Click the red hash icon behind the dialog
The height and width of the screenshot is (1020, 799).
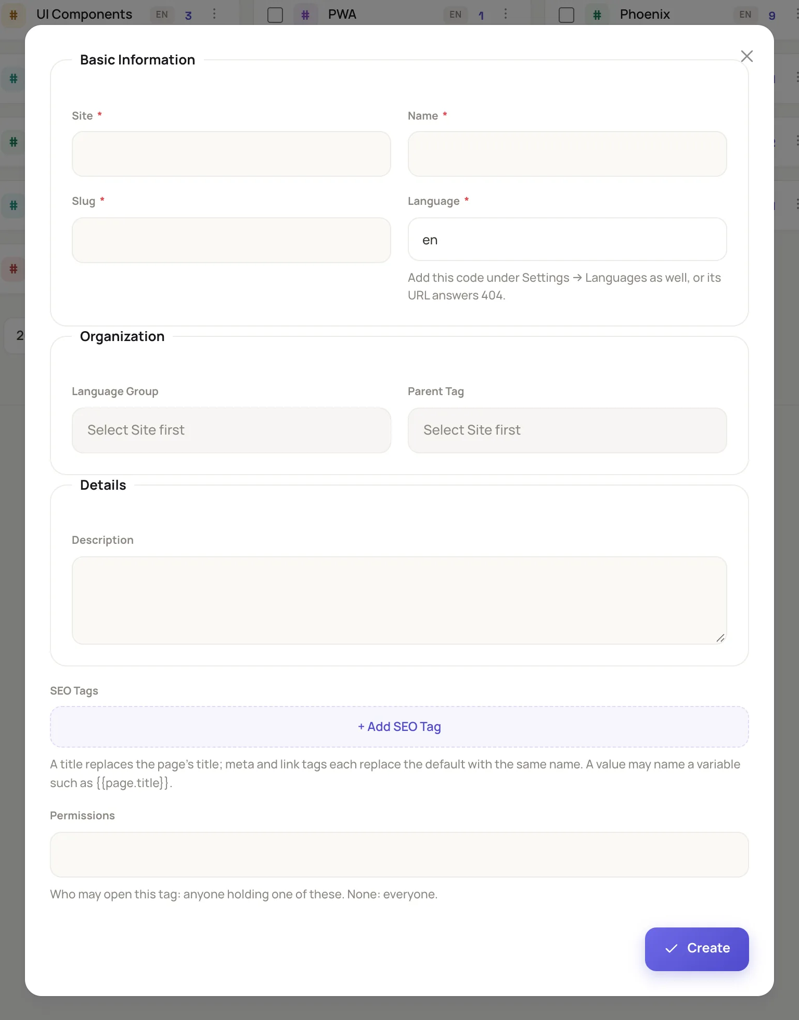pyautogui.click(x=14, y=269)
